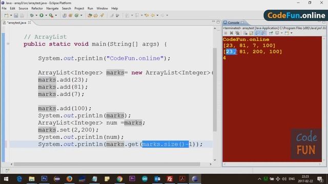Open the Window menu
This screenshot has height=184, width=328.
tap(102, 8)
